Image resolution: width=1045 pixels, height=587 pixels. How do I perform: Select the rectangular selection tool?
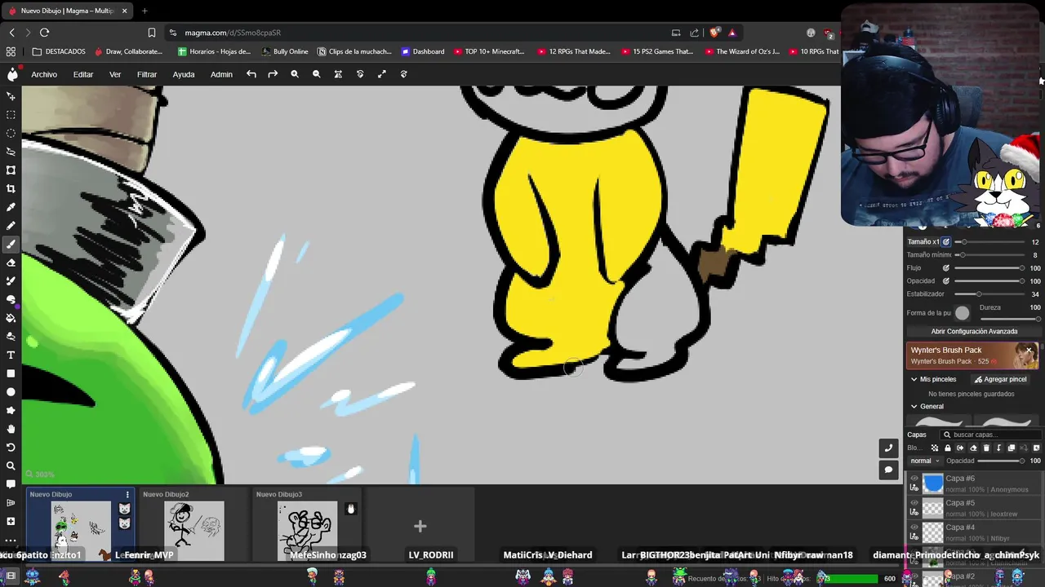11,115
